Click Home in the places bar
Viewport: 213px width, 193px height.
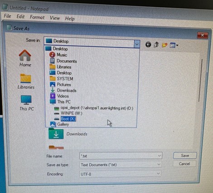(x=25, y=58)
